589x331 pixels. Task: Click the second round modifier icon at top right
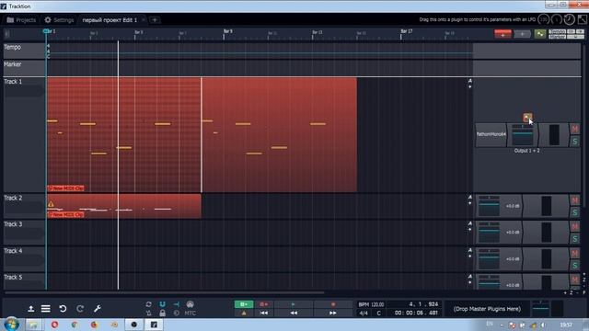[x=556, y=19]
